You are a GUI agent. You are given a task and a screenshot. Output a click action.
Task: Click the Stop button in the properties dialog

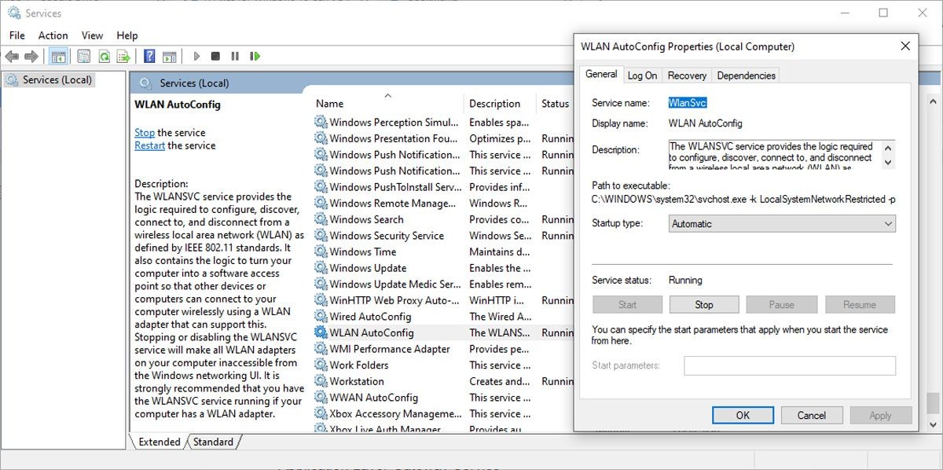pyautogui.click(x=704, y=305)
